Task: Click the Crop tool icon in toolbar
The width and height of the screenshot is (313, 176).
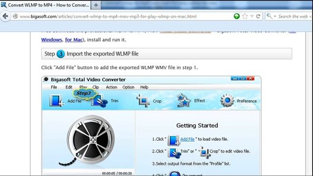Action: (x=143, y=101)
